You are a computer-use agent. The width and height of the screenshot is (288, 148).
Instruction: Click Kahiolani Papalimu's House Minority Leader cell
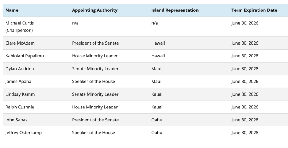pyautogui.click(x=94, y=56)
